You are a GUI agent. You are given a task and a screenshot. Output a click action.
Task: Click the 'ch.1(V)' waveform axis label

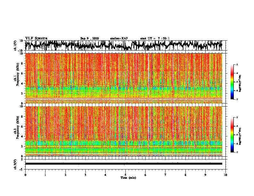tap(15, 45)
